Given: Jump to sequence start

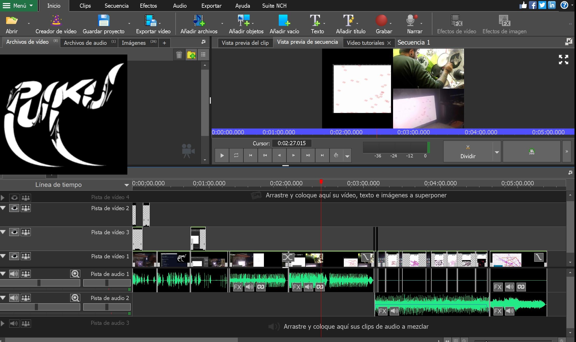Looking at the screenshot, I should coord(251,155).
